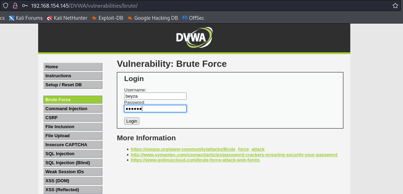The image size is (403, 194).
Task: Open Kali Forums bookmark
Action: click(x=26, y=18)
